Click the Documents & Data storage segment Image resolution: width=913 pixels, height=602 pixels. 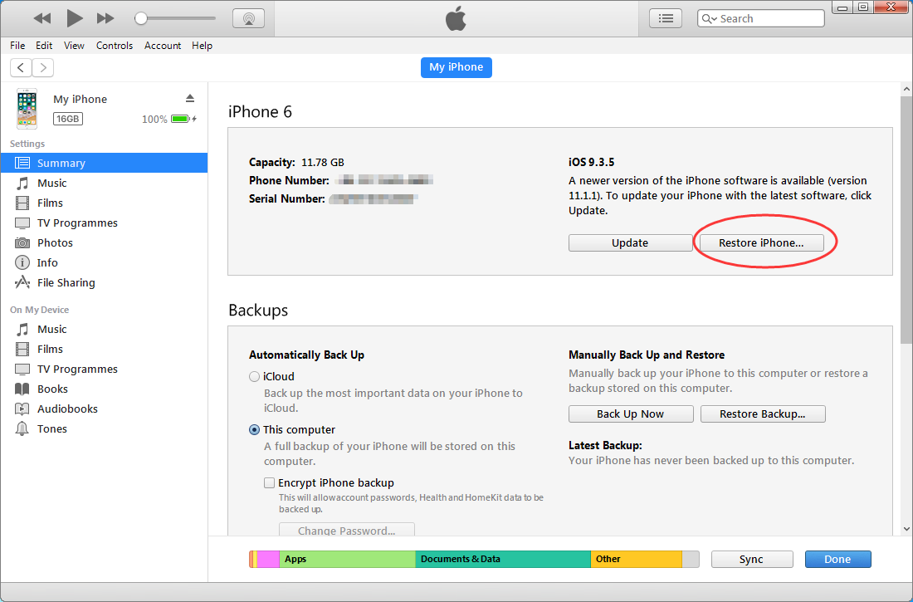click(x=503, y=559)
